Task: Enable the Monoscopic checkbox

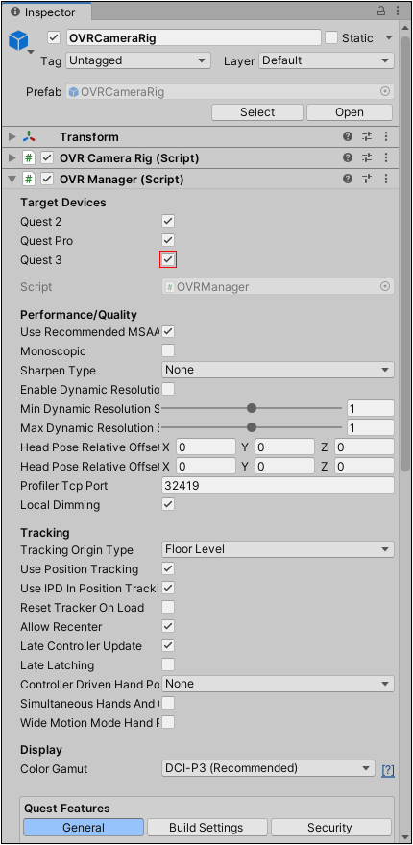Action: 168,350
